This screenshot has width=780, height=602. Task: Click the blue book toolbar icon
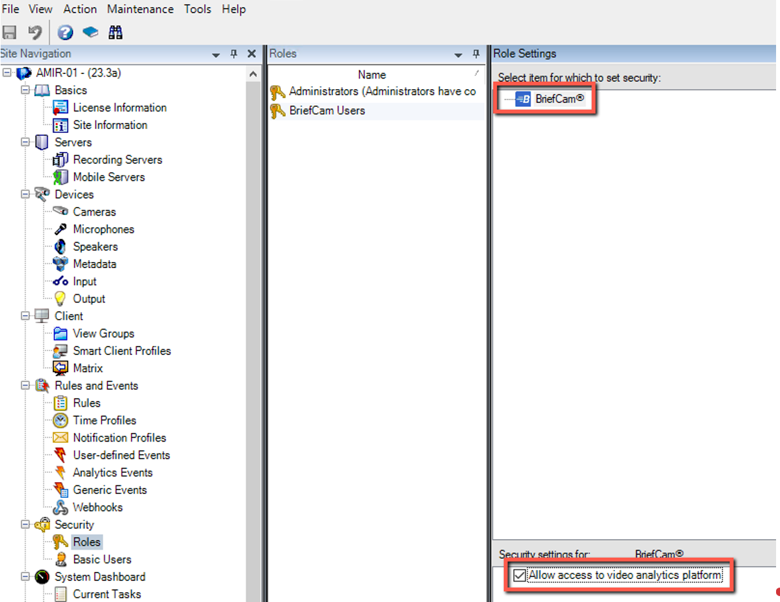click(90, 32)
